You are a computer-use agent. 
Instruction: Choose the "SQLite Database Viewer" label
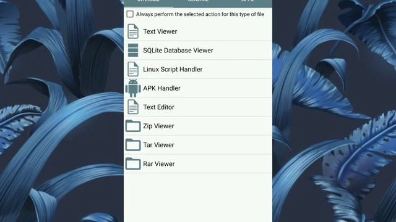(x=178, y=51)
